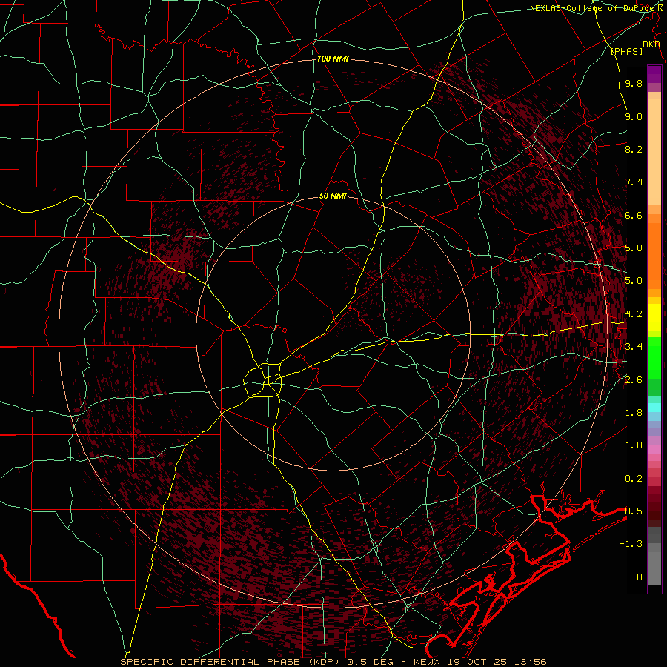The height and width of the screenshot is (667, 667).
Task: Click the cyan segment of the color bar
Action: 654,408
